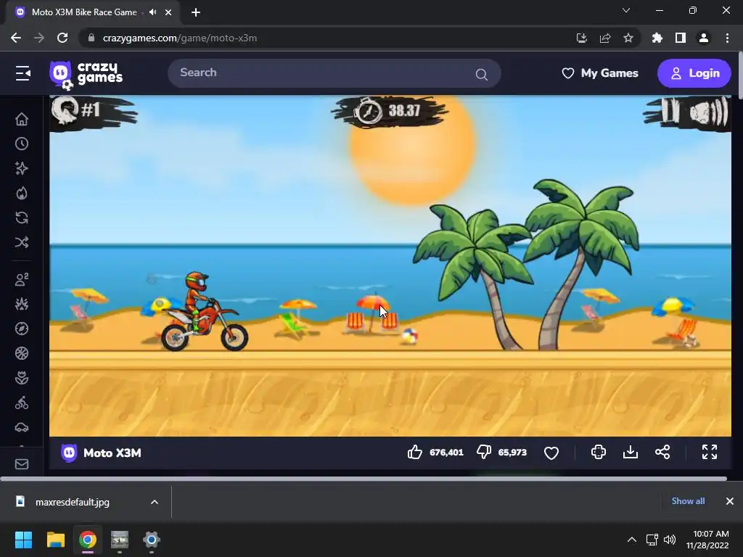The height and width of the screenshot is (557, 743).
Task: Click the vertical page scrollbar
Action: pos(740,75)
